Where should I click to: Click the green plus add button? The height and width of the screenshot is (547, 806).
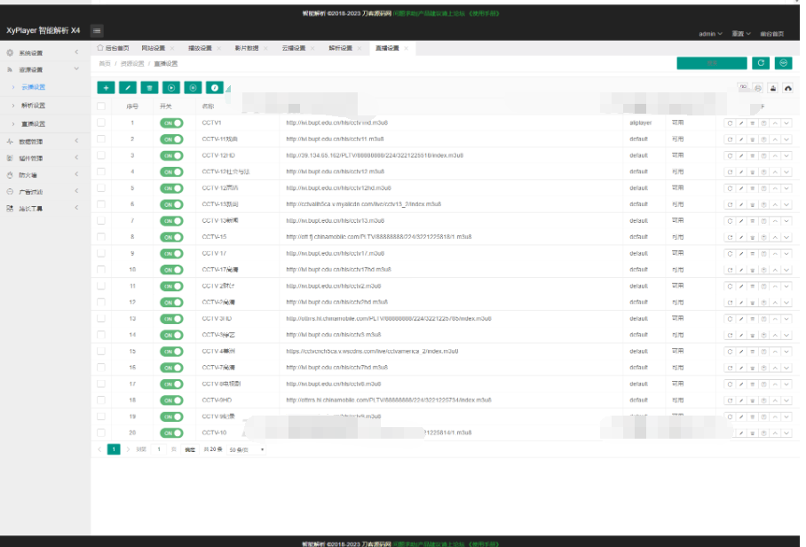coord(106,87)
